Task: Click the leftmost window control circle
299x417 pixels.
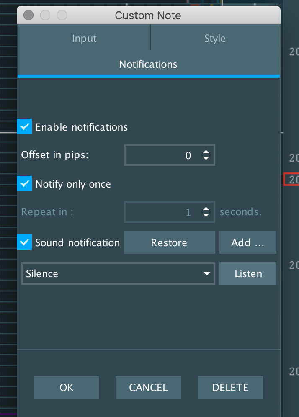Action: (x=28, y=15)
